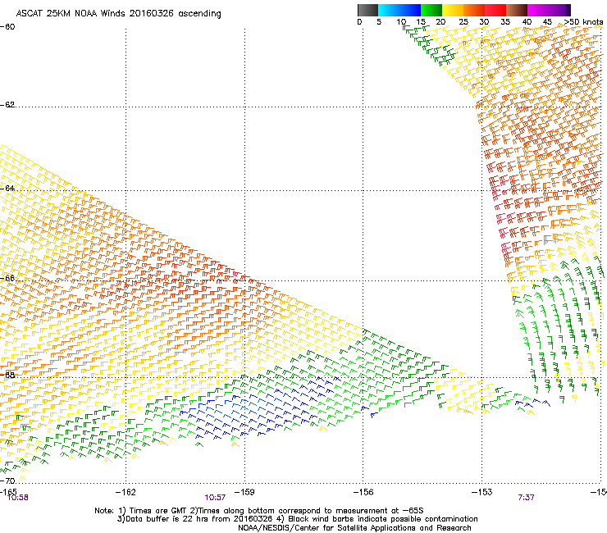Click the '-60' latitude axis label

pyautogui.click(x=7, y=27)
